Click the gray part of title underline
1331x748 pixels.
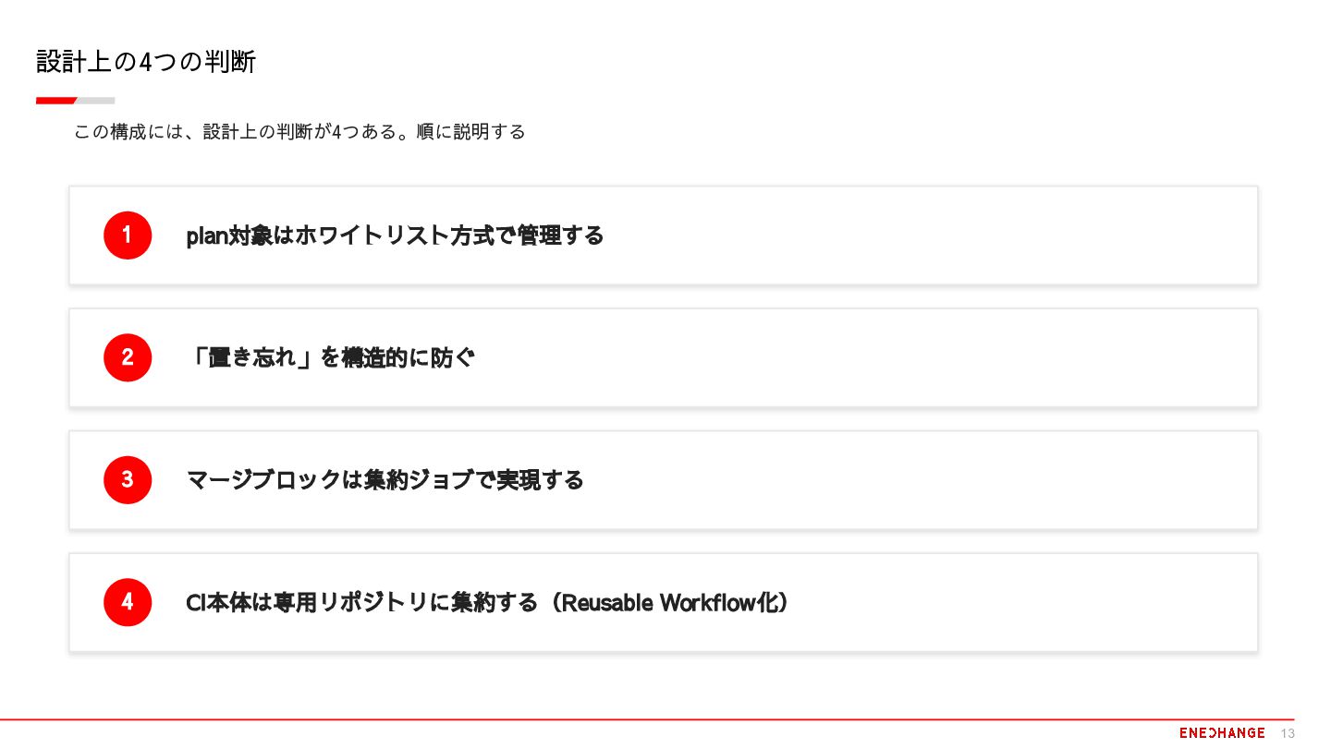[x=95, y=100]
